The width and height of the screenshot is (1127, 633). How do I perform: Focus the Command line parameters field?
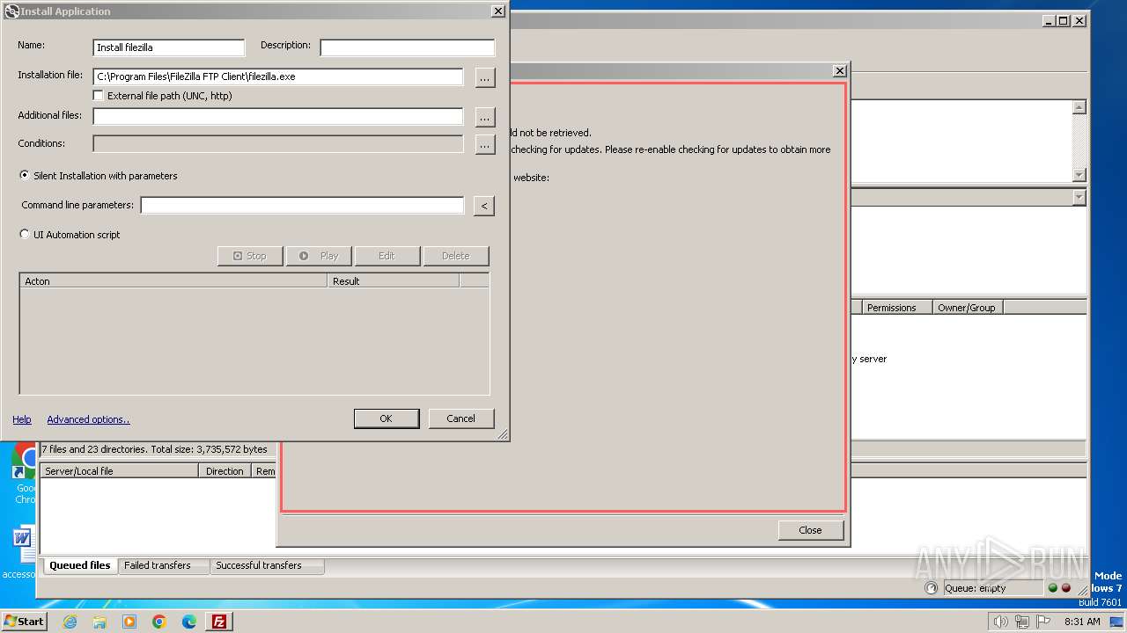point(302,205)
